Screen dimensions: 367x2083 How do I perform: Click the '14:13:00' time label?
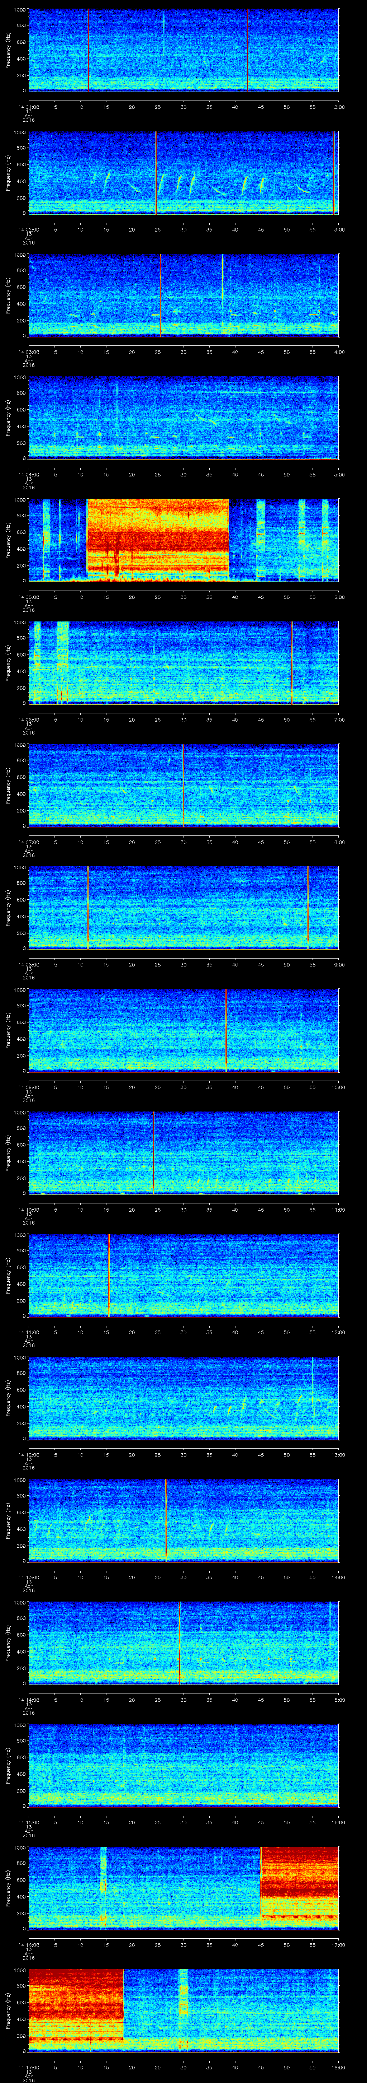[28, 1576]
